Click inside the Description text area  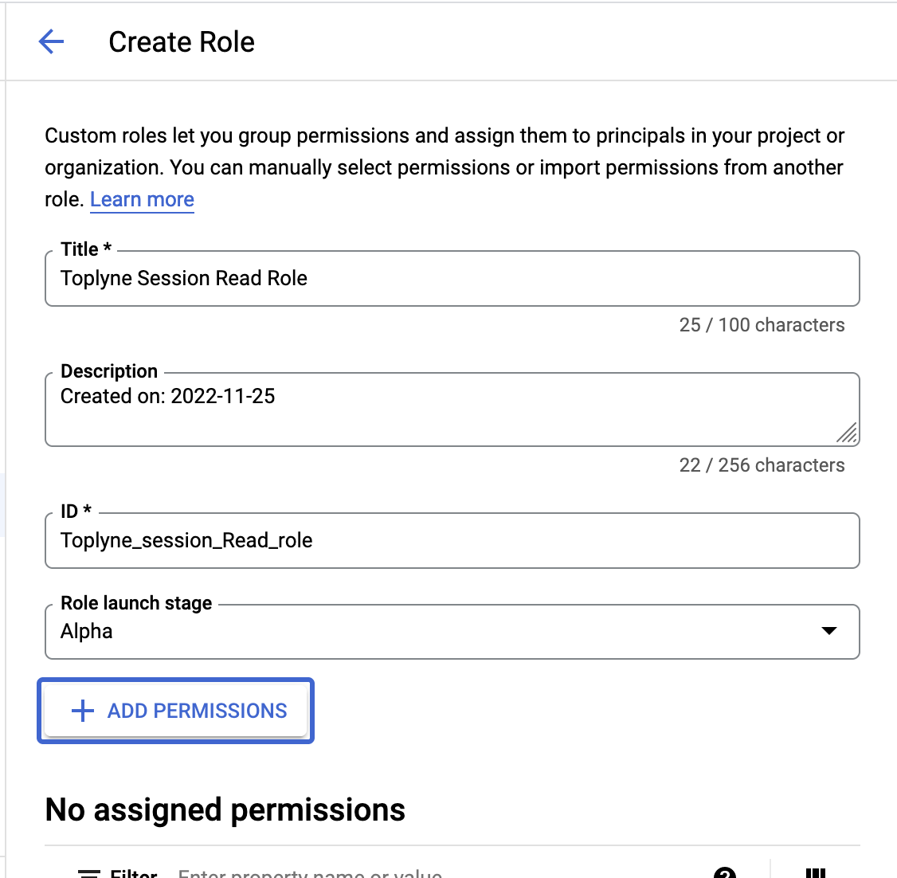pos(452,410)
